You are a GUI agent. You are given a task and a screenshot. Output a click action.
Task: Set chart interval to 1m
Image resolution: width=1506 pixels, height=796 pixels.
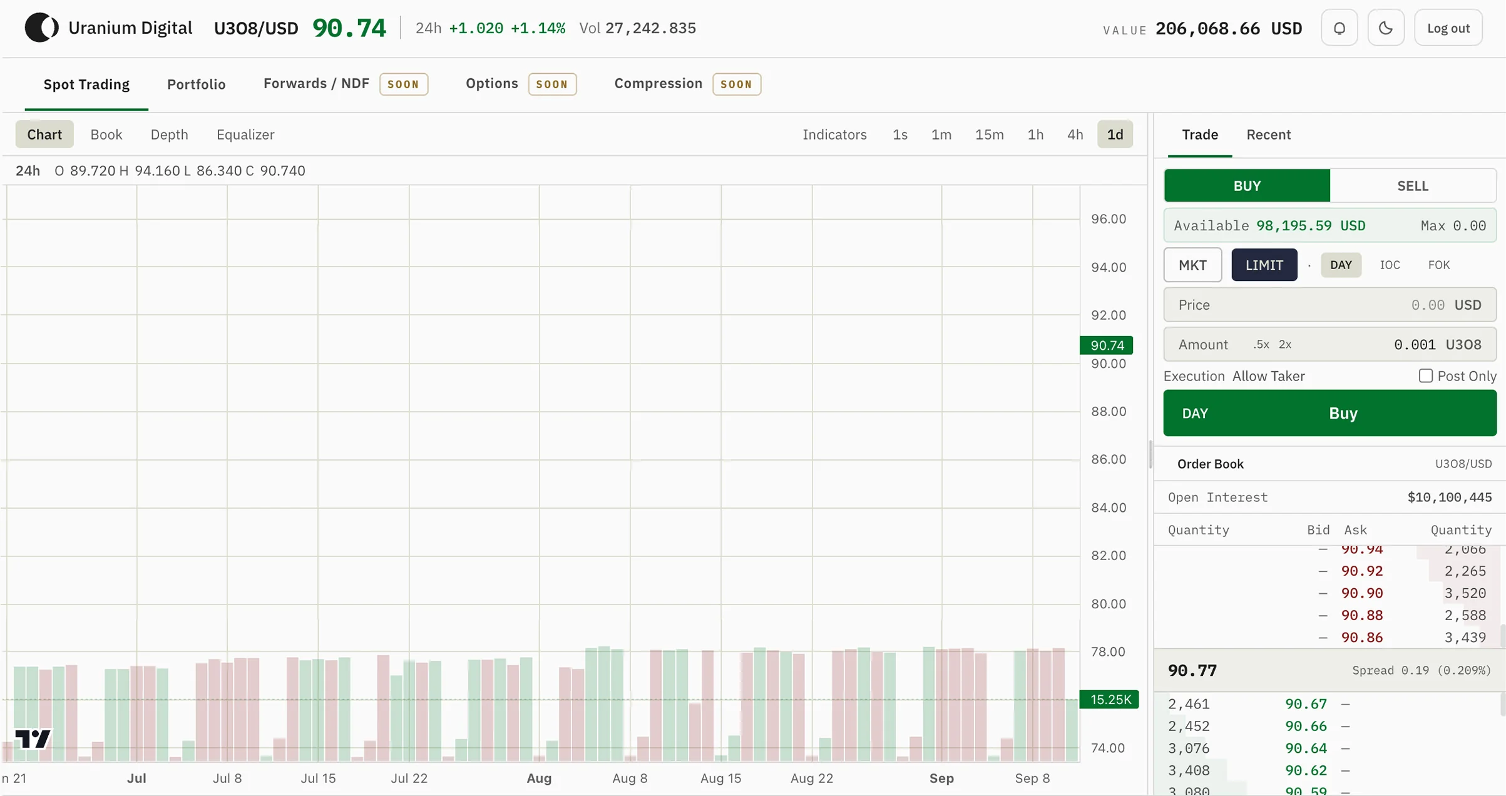(x=941, y=135)
